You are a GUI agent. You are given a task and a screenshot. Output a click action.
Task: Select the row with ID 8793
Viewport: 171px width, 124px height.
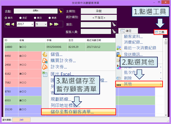point(23,91)
